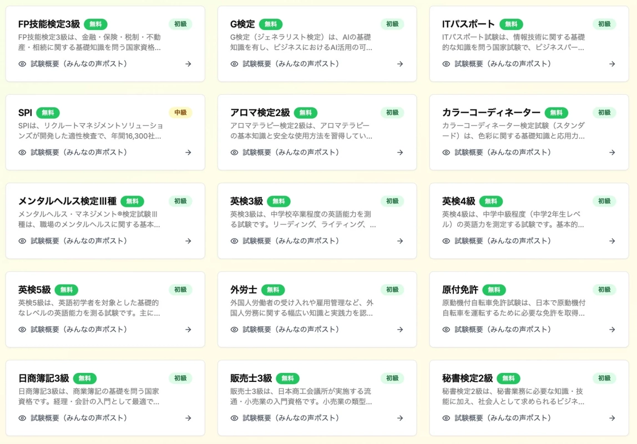Click the arrow on the メンタルヘルス検定Ⅲ種 card
This screenshot has height=444, width=637.
tap(188, 241)
